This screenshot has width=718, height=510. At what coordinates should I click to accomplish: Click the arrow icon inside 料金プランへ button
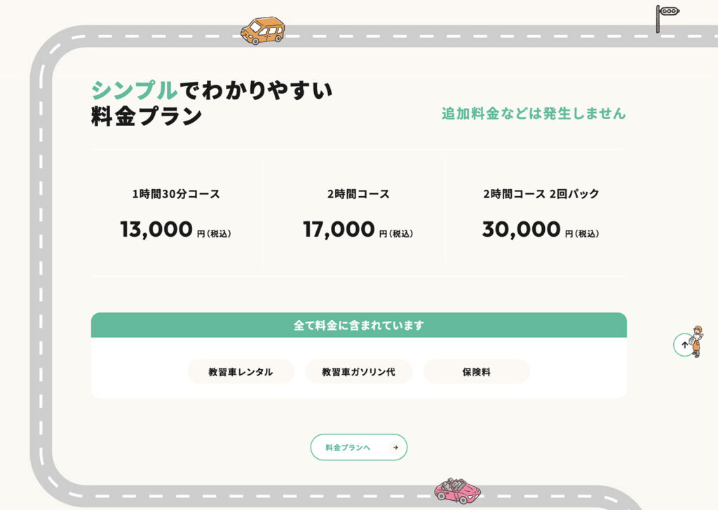395,447
